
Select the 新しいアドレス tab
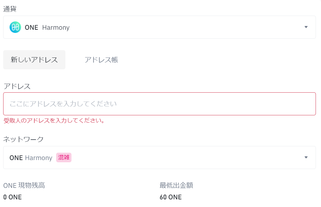click(x=34, y=60)
